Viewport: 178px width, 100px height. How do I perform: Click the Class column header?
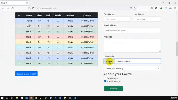coord(39,16)
